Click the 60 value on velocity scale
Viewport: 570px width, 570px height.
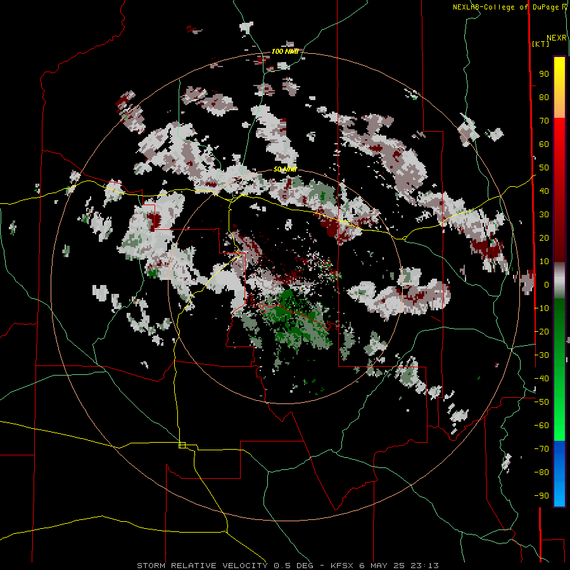coord(544,144)
